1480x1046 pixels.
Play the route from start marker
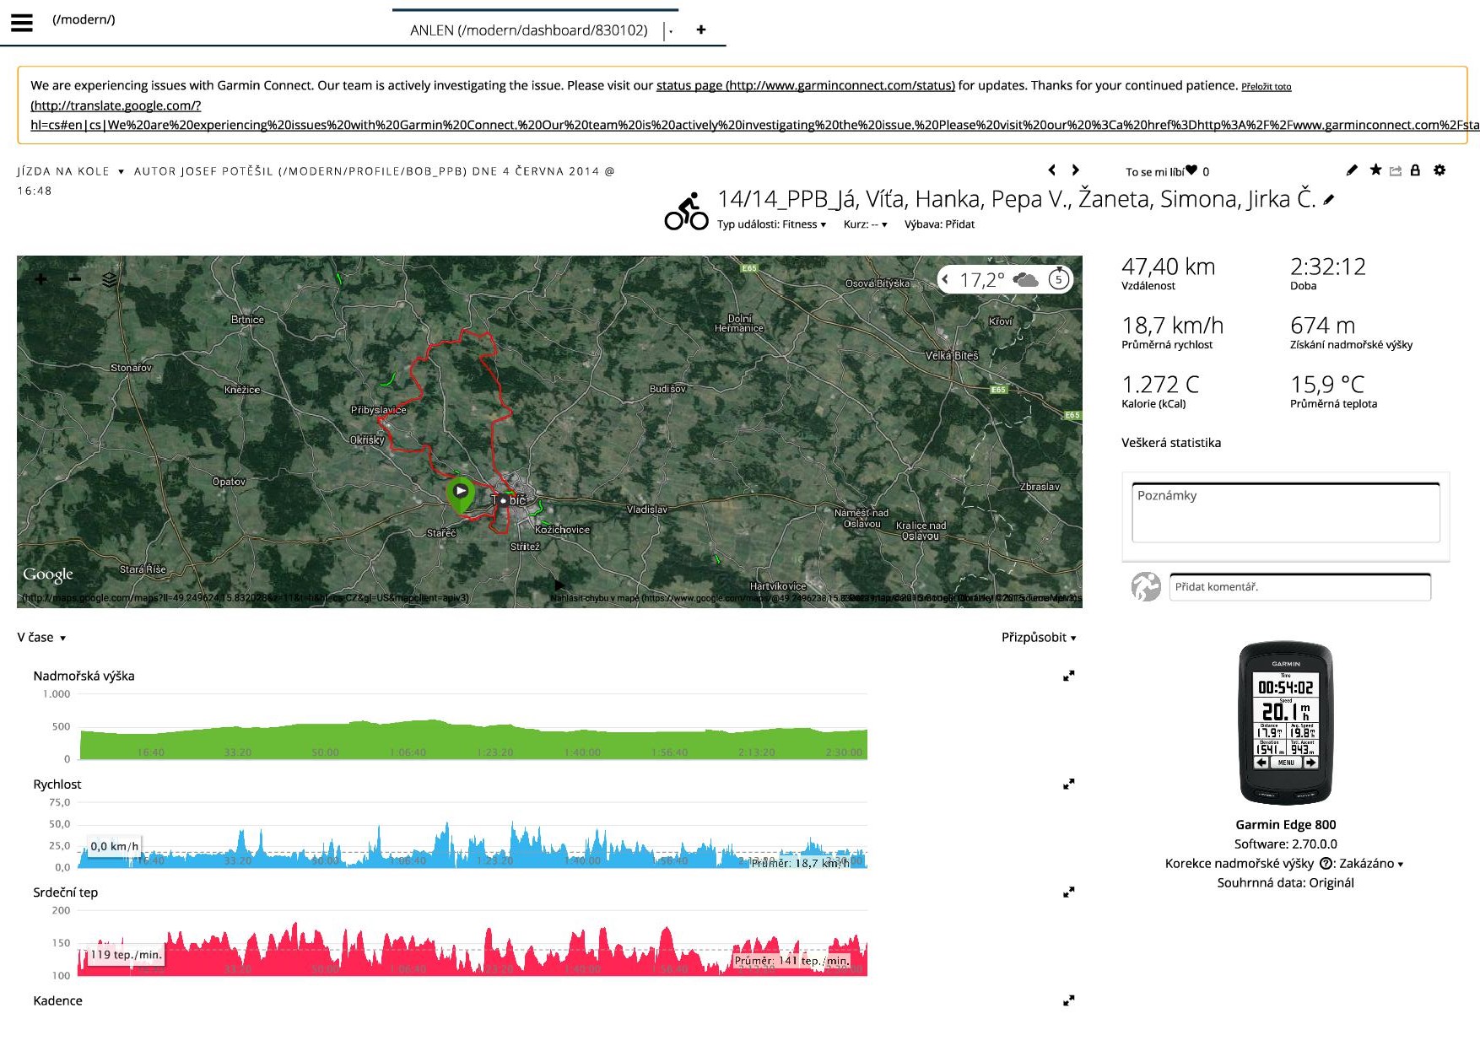[461, 491]
